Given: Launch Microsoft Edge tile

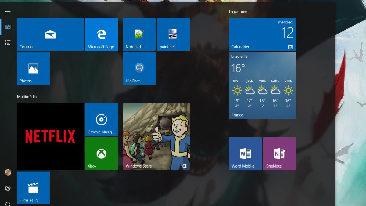Looking at the screenshot, I should click(101, 34).
